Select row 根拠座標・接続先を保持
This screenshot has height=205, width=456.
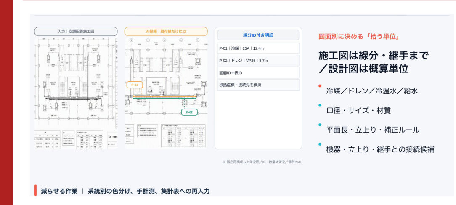(x=258, y=85)
